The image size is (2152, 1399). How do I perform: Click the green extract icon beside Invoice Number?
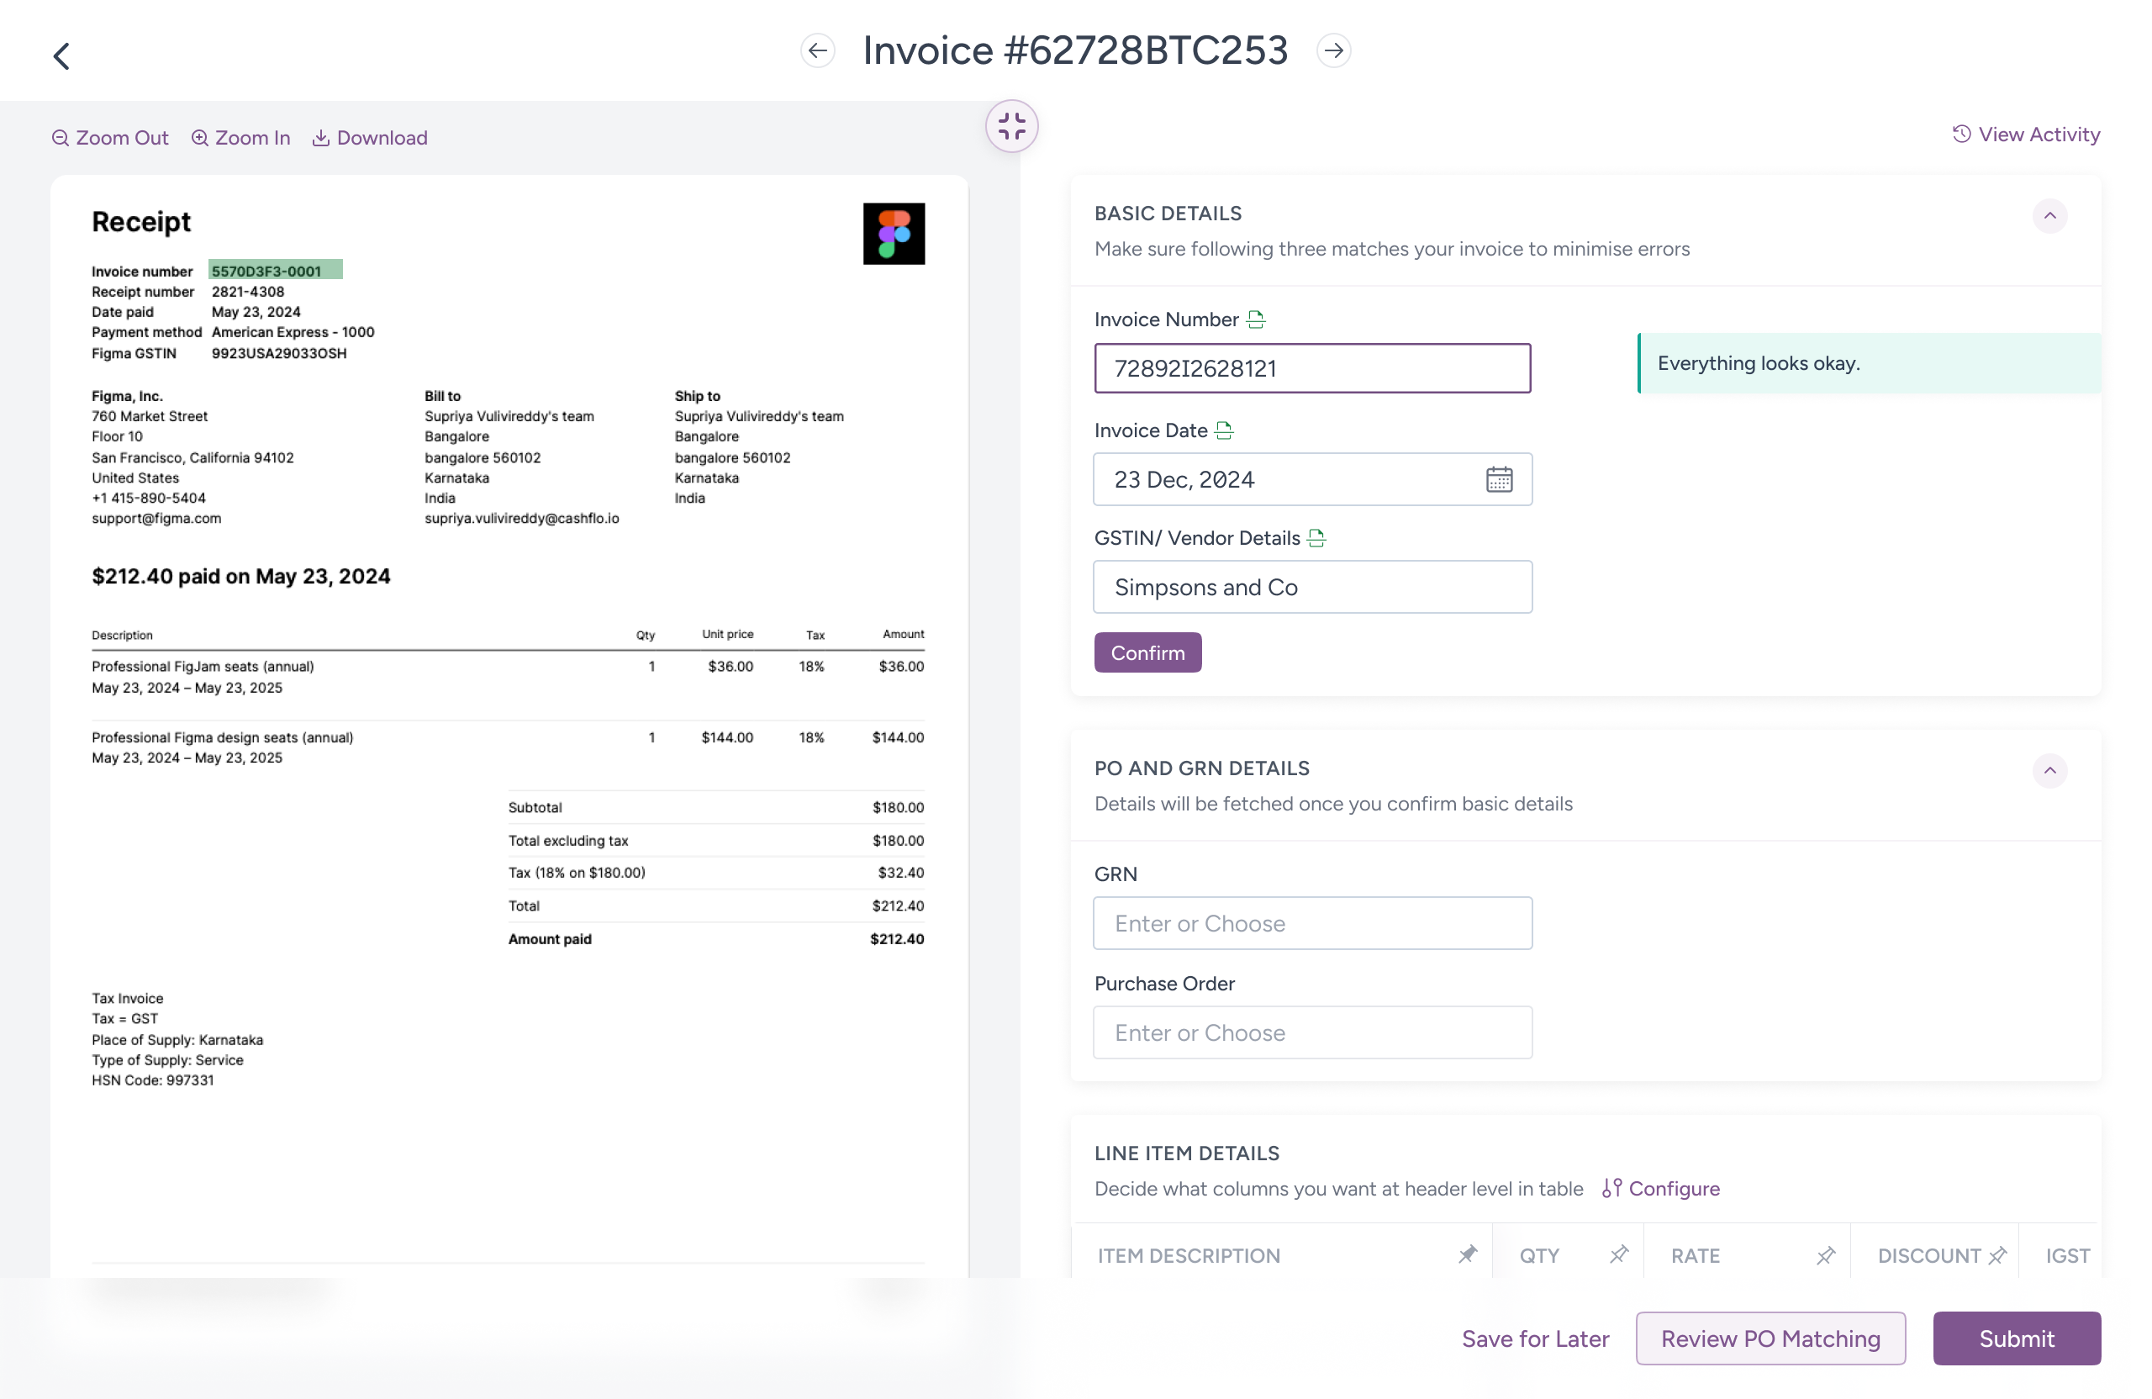[x=1255, y=319]
